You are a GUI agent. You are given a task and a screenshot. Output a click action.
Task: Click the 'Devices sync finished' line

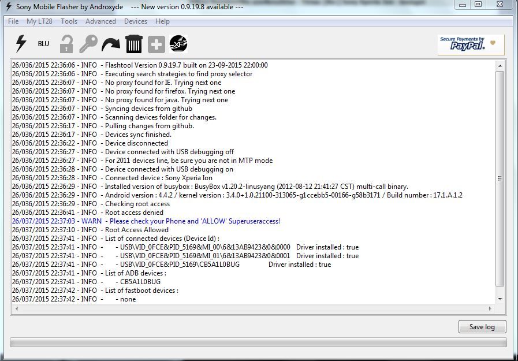(92, 135)
